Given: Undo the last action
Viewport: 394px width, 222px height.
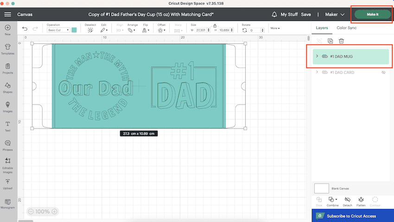Looking at the screenshot, I should (25, 29).
